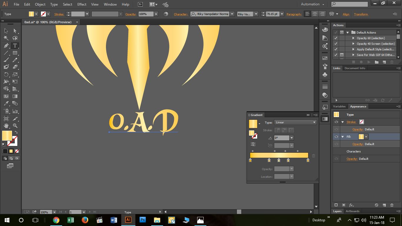Screen dimensions: 402x226
Task: Open the Effect menu
Action: [82, 4]
